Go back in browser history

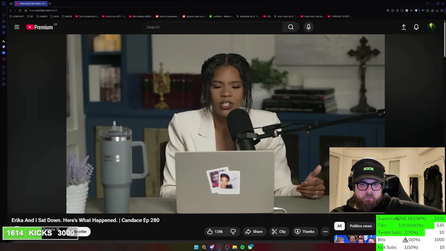point(10,10)
